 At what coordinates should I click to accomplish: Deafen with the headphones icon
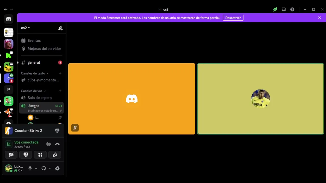click(x=44, y=168)
